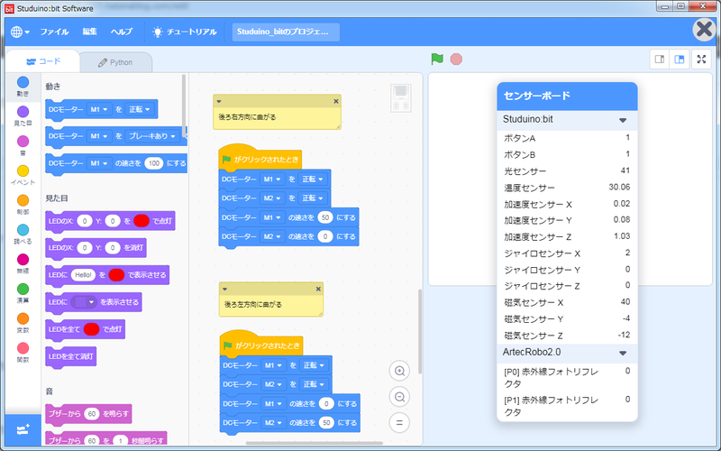Open ヘルプ menu
This screenshot has width=721, height=451.
[122, 32]
